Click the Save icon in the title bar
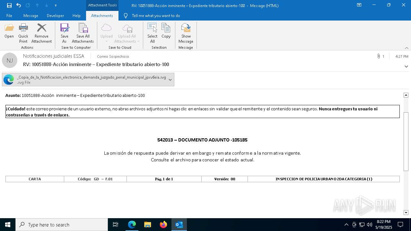The width and height of the screenshot is (411, 231). 9,5
